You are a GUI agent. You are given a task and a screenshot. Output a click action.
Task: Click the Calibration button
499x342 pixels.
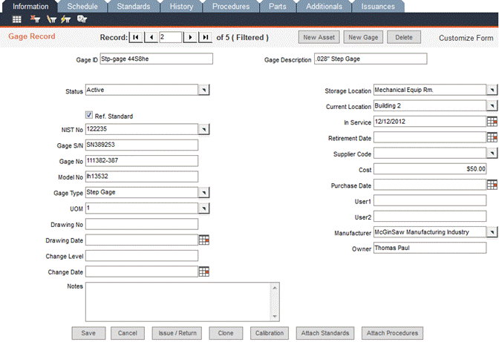(270, 333)
